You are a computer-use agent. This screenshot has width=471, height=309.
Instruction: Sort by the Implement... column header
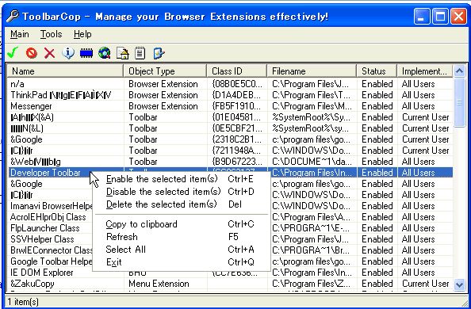pos(424,71)
